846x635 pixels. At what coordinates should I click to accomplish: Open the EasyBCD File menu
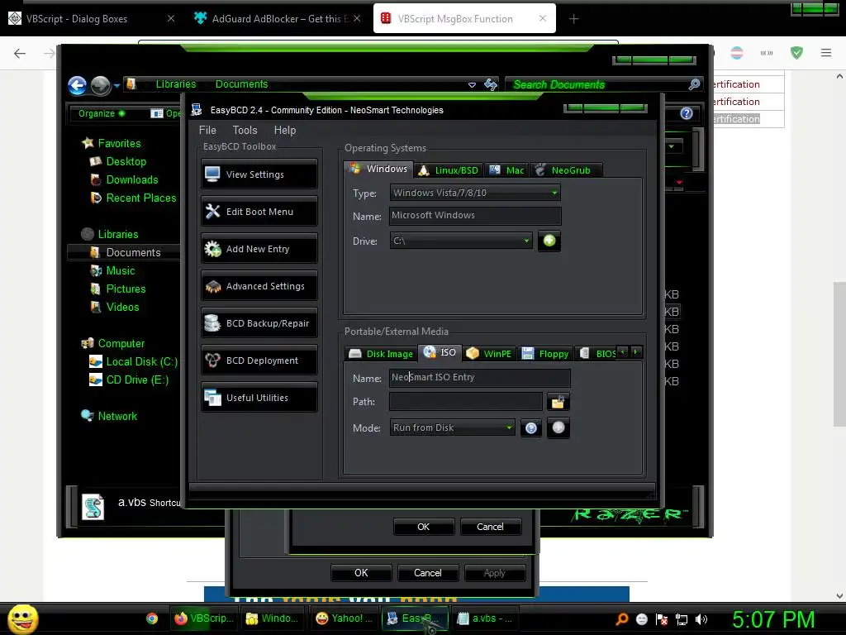207,130
